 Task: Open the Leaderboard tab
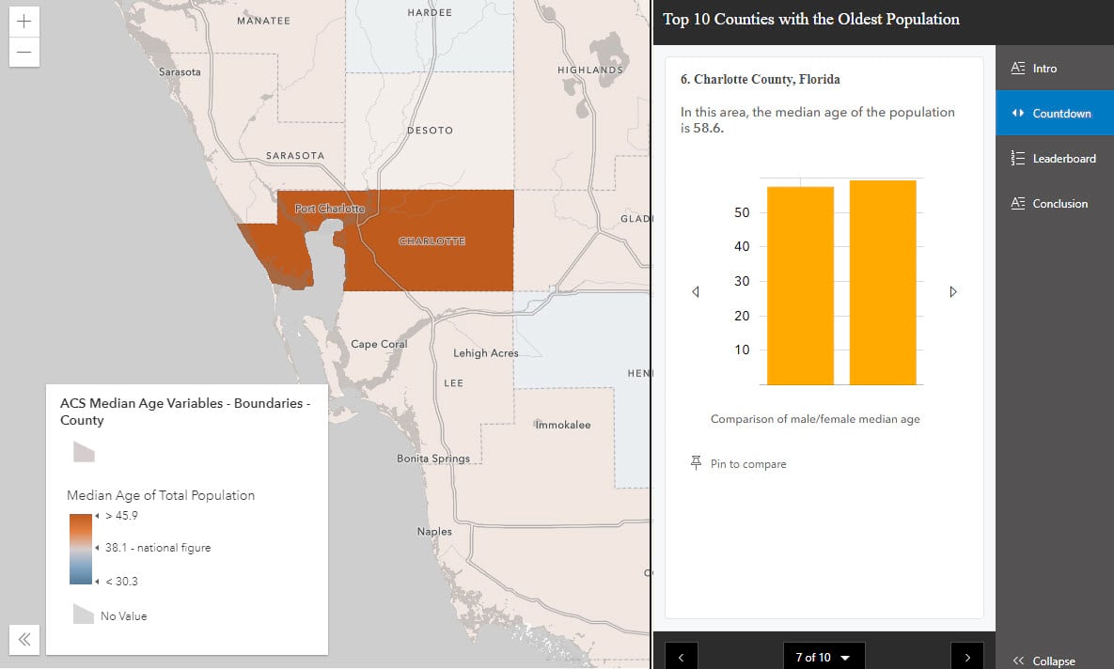point(1055,159)
